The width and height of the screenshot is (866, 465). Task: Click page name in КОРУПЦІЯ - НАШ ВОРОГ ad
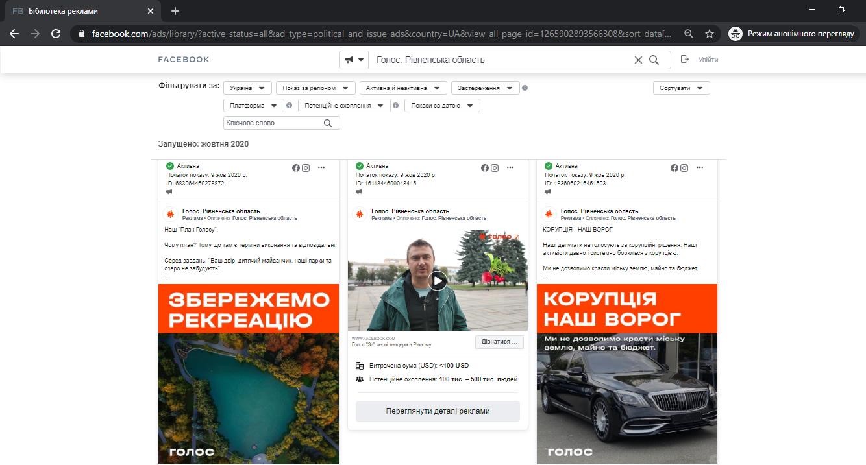599,211
